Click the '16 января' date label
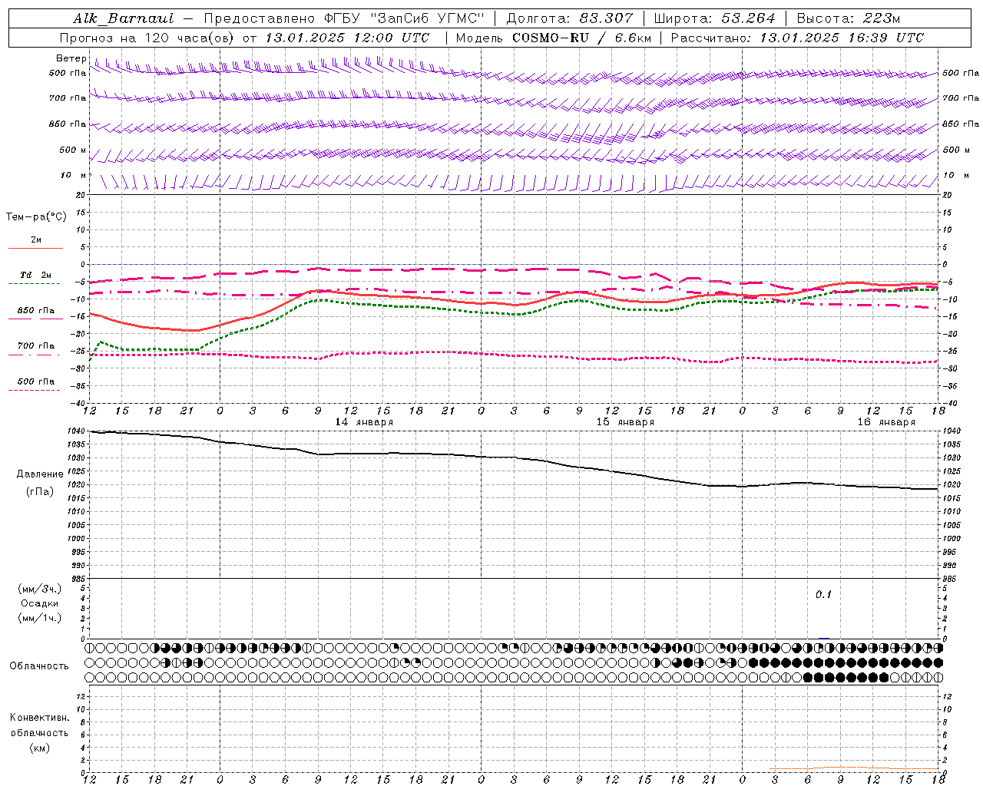Screen dimensions: 983x786 pyautogui.click(x=886, y=422)
